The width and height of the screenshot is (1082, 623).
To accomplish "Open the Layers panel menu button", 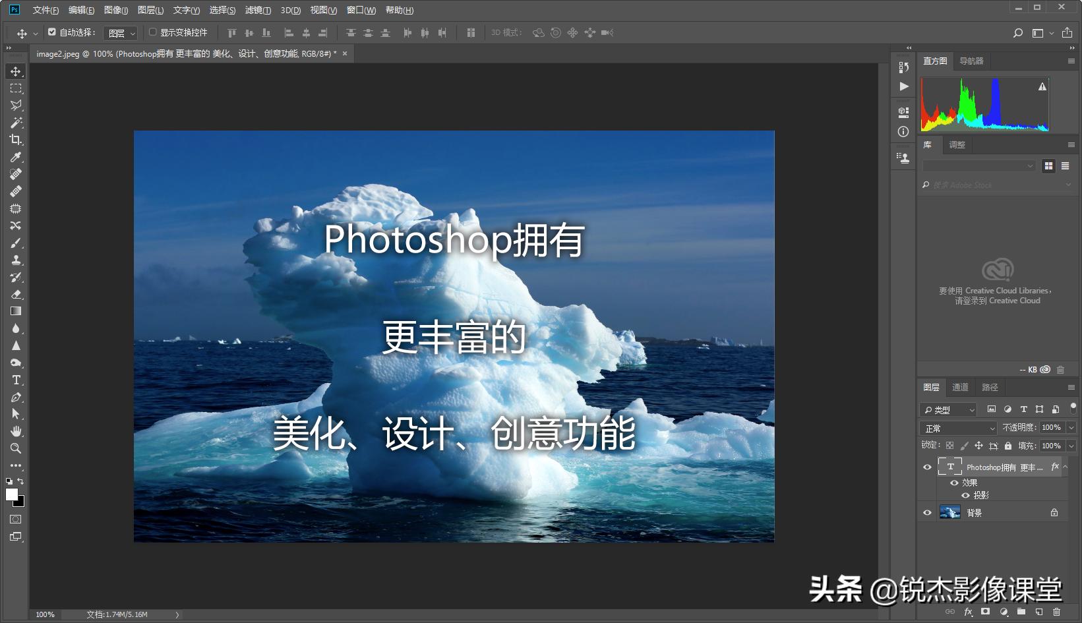I will (x=1073, y=387).
